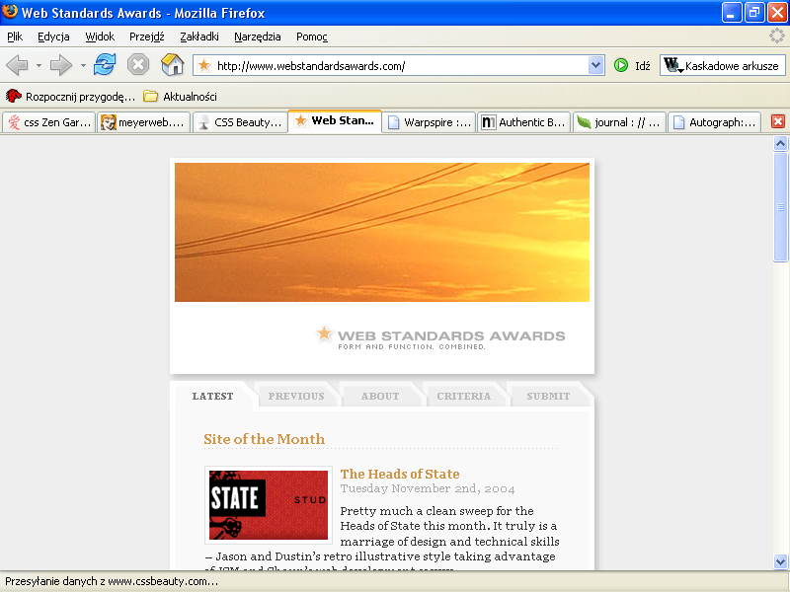Image resolution: width=790 pixels, height=592 pixels.
Task: Click the vertical scrollbar up arrow
Action: [780, 143]
